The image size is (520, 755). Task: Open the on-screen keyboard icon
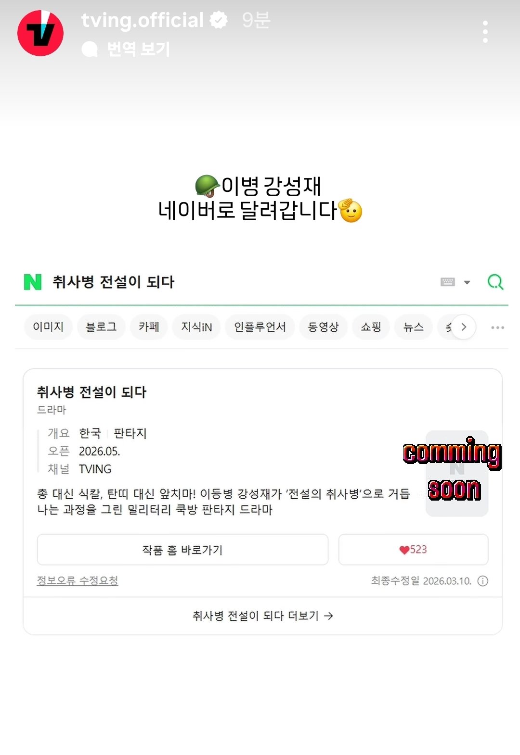pos(448,282)
